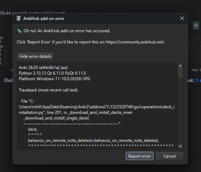Image resolution: width=201 pixels, height=172 pixels.
Task: Click the Anki 26.05 version line
Action: tap(43, 68)
